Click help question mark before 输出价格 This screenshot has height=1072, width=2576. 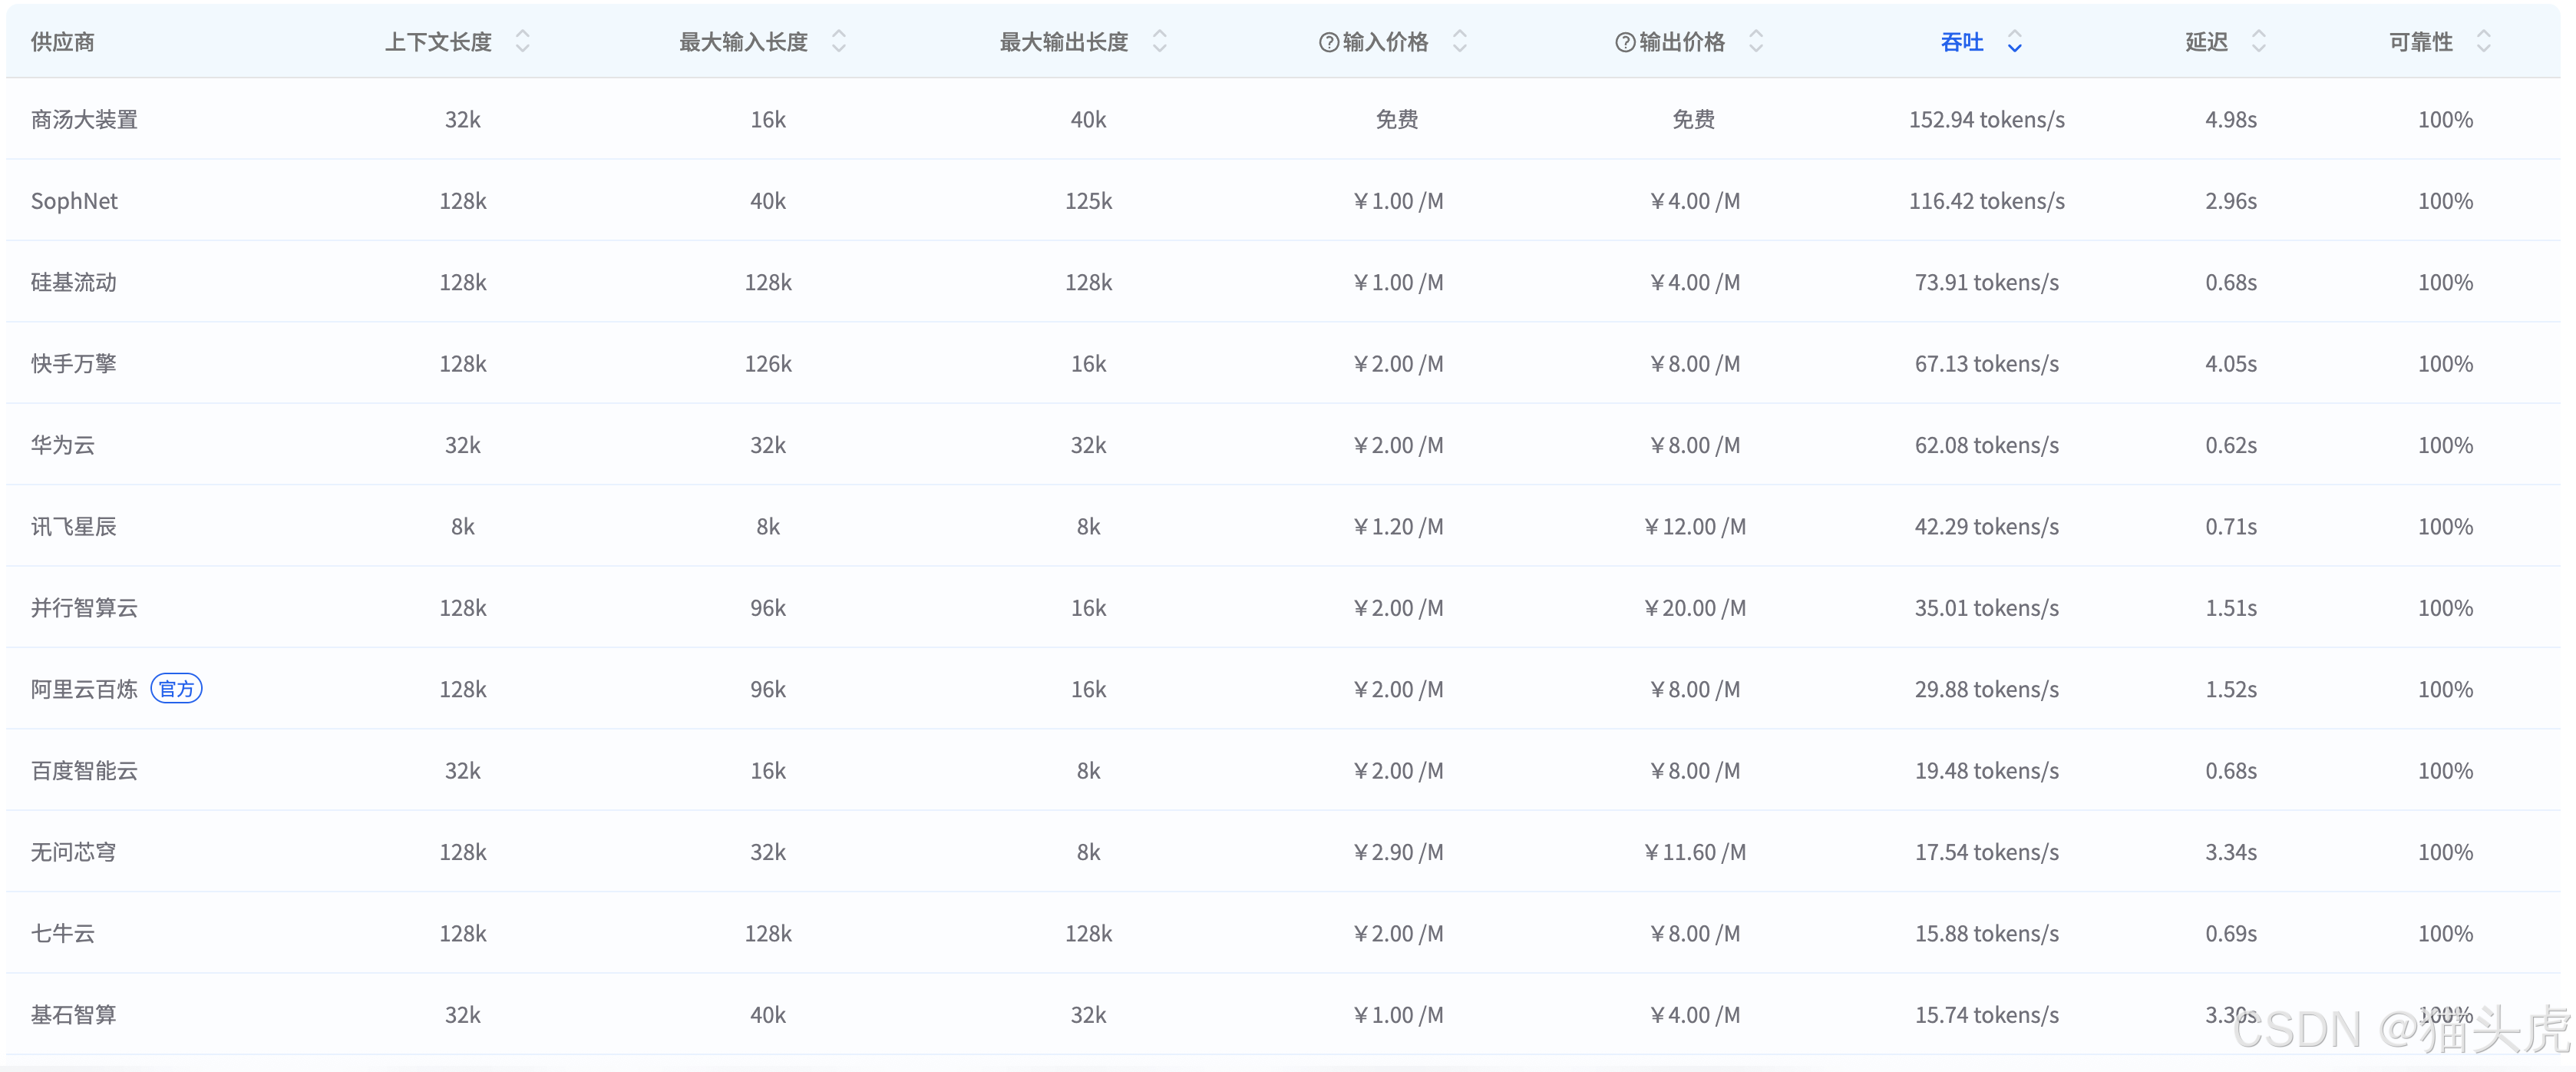coord(1625,42)
